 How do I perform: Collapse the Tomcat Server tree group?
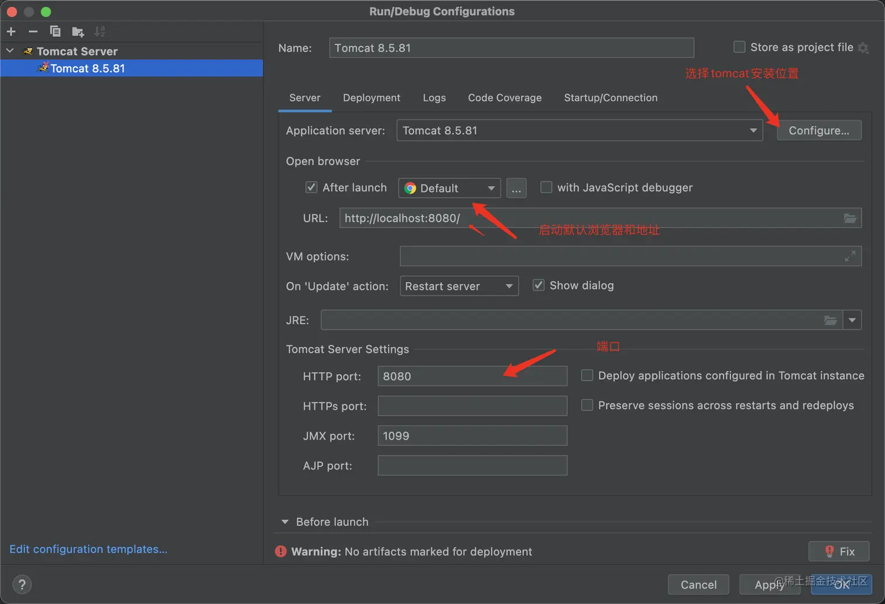point(10,51)
